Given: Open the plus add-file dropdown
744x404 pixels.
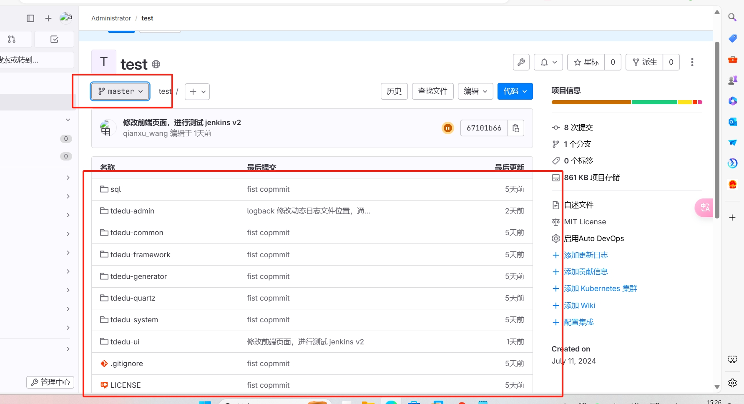Looking at the screenshot, I should click(197, 92).
